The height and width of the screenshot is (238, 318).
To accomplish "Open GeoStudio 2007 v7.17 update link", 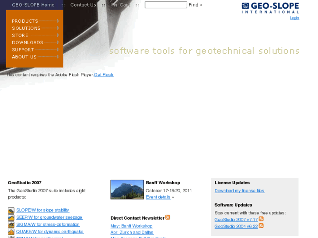I will click(236, 220).
